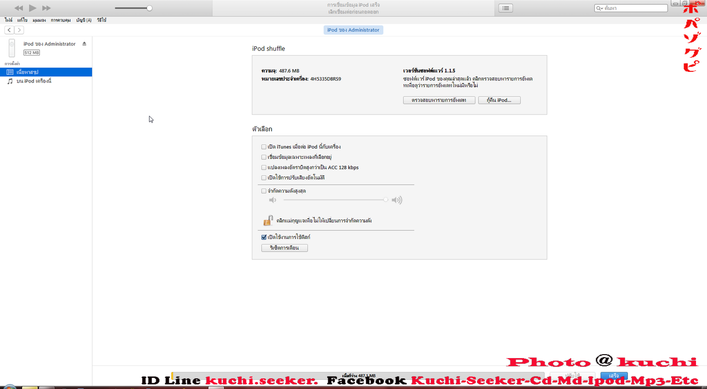The image size is (707, 389).
Task: Eject the iPod using the eject icon
Action: coord(84,44)
